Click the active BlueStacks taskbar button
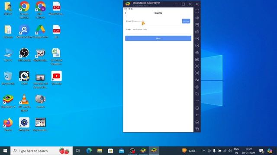The image size is (277, 155). 154,151
